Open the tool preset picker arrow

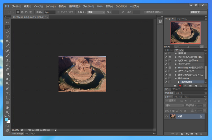pos(13,12)
